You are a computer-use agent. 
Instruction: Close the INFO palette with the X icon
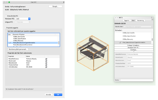pyautogui.click(x=116, y=18)
